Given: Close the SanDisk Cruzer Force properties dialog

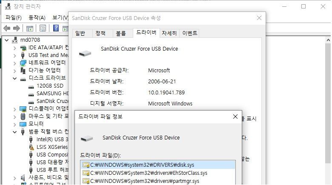Looking at the screenshot, I should pos(259,18).
